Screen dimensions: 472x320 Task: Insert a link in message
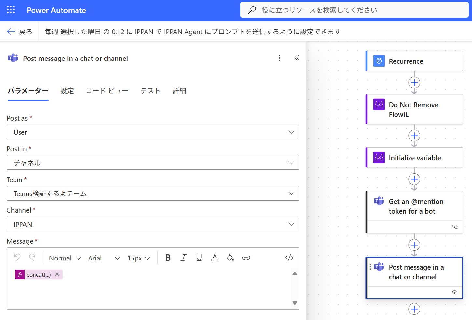coord(246,258)
